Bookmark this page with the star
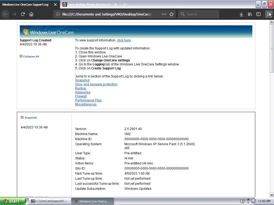 point(172,14)
